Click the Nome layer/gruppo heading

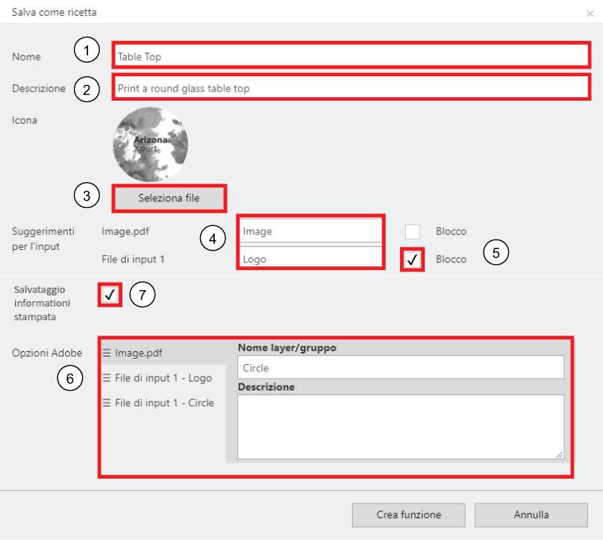coord(287,348)
